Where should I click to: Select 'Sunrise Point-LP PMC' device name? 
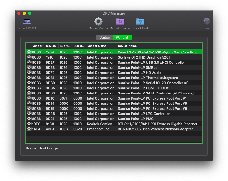[x=136, y=119]
